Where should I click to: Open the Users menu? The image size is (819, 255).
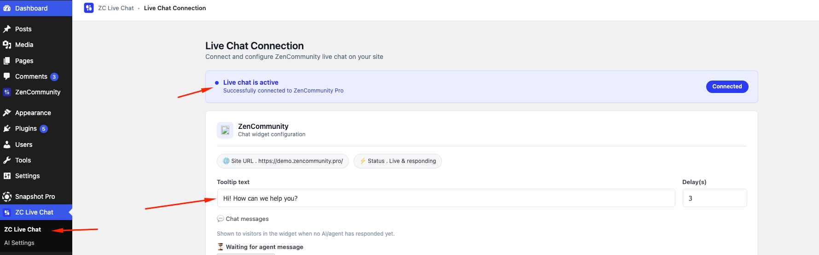[x=36, y=145]
